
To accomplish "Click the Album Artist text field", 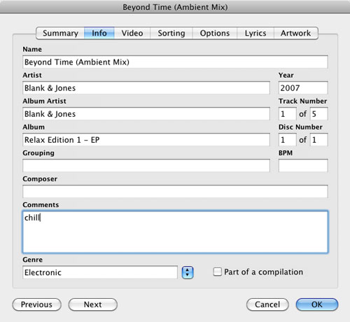I will 146,114.
